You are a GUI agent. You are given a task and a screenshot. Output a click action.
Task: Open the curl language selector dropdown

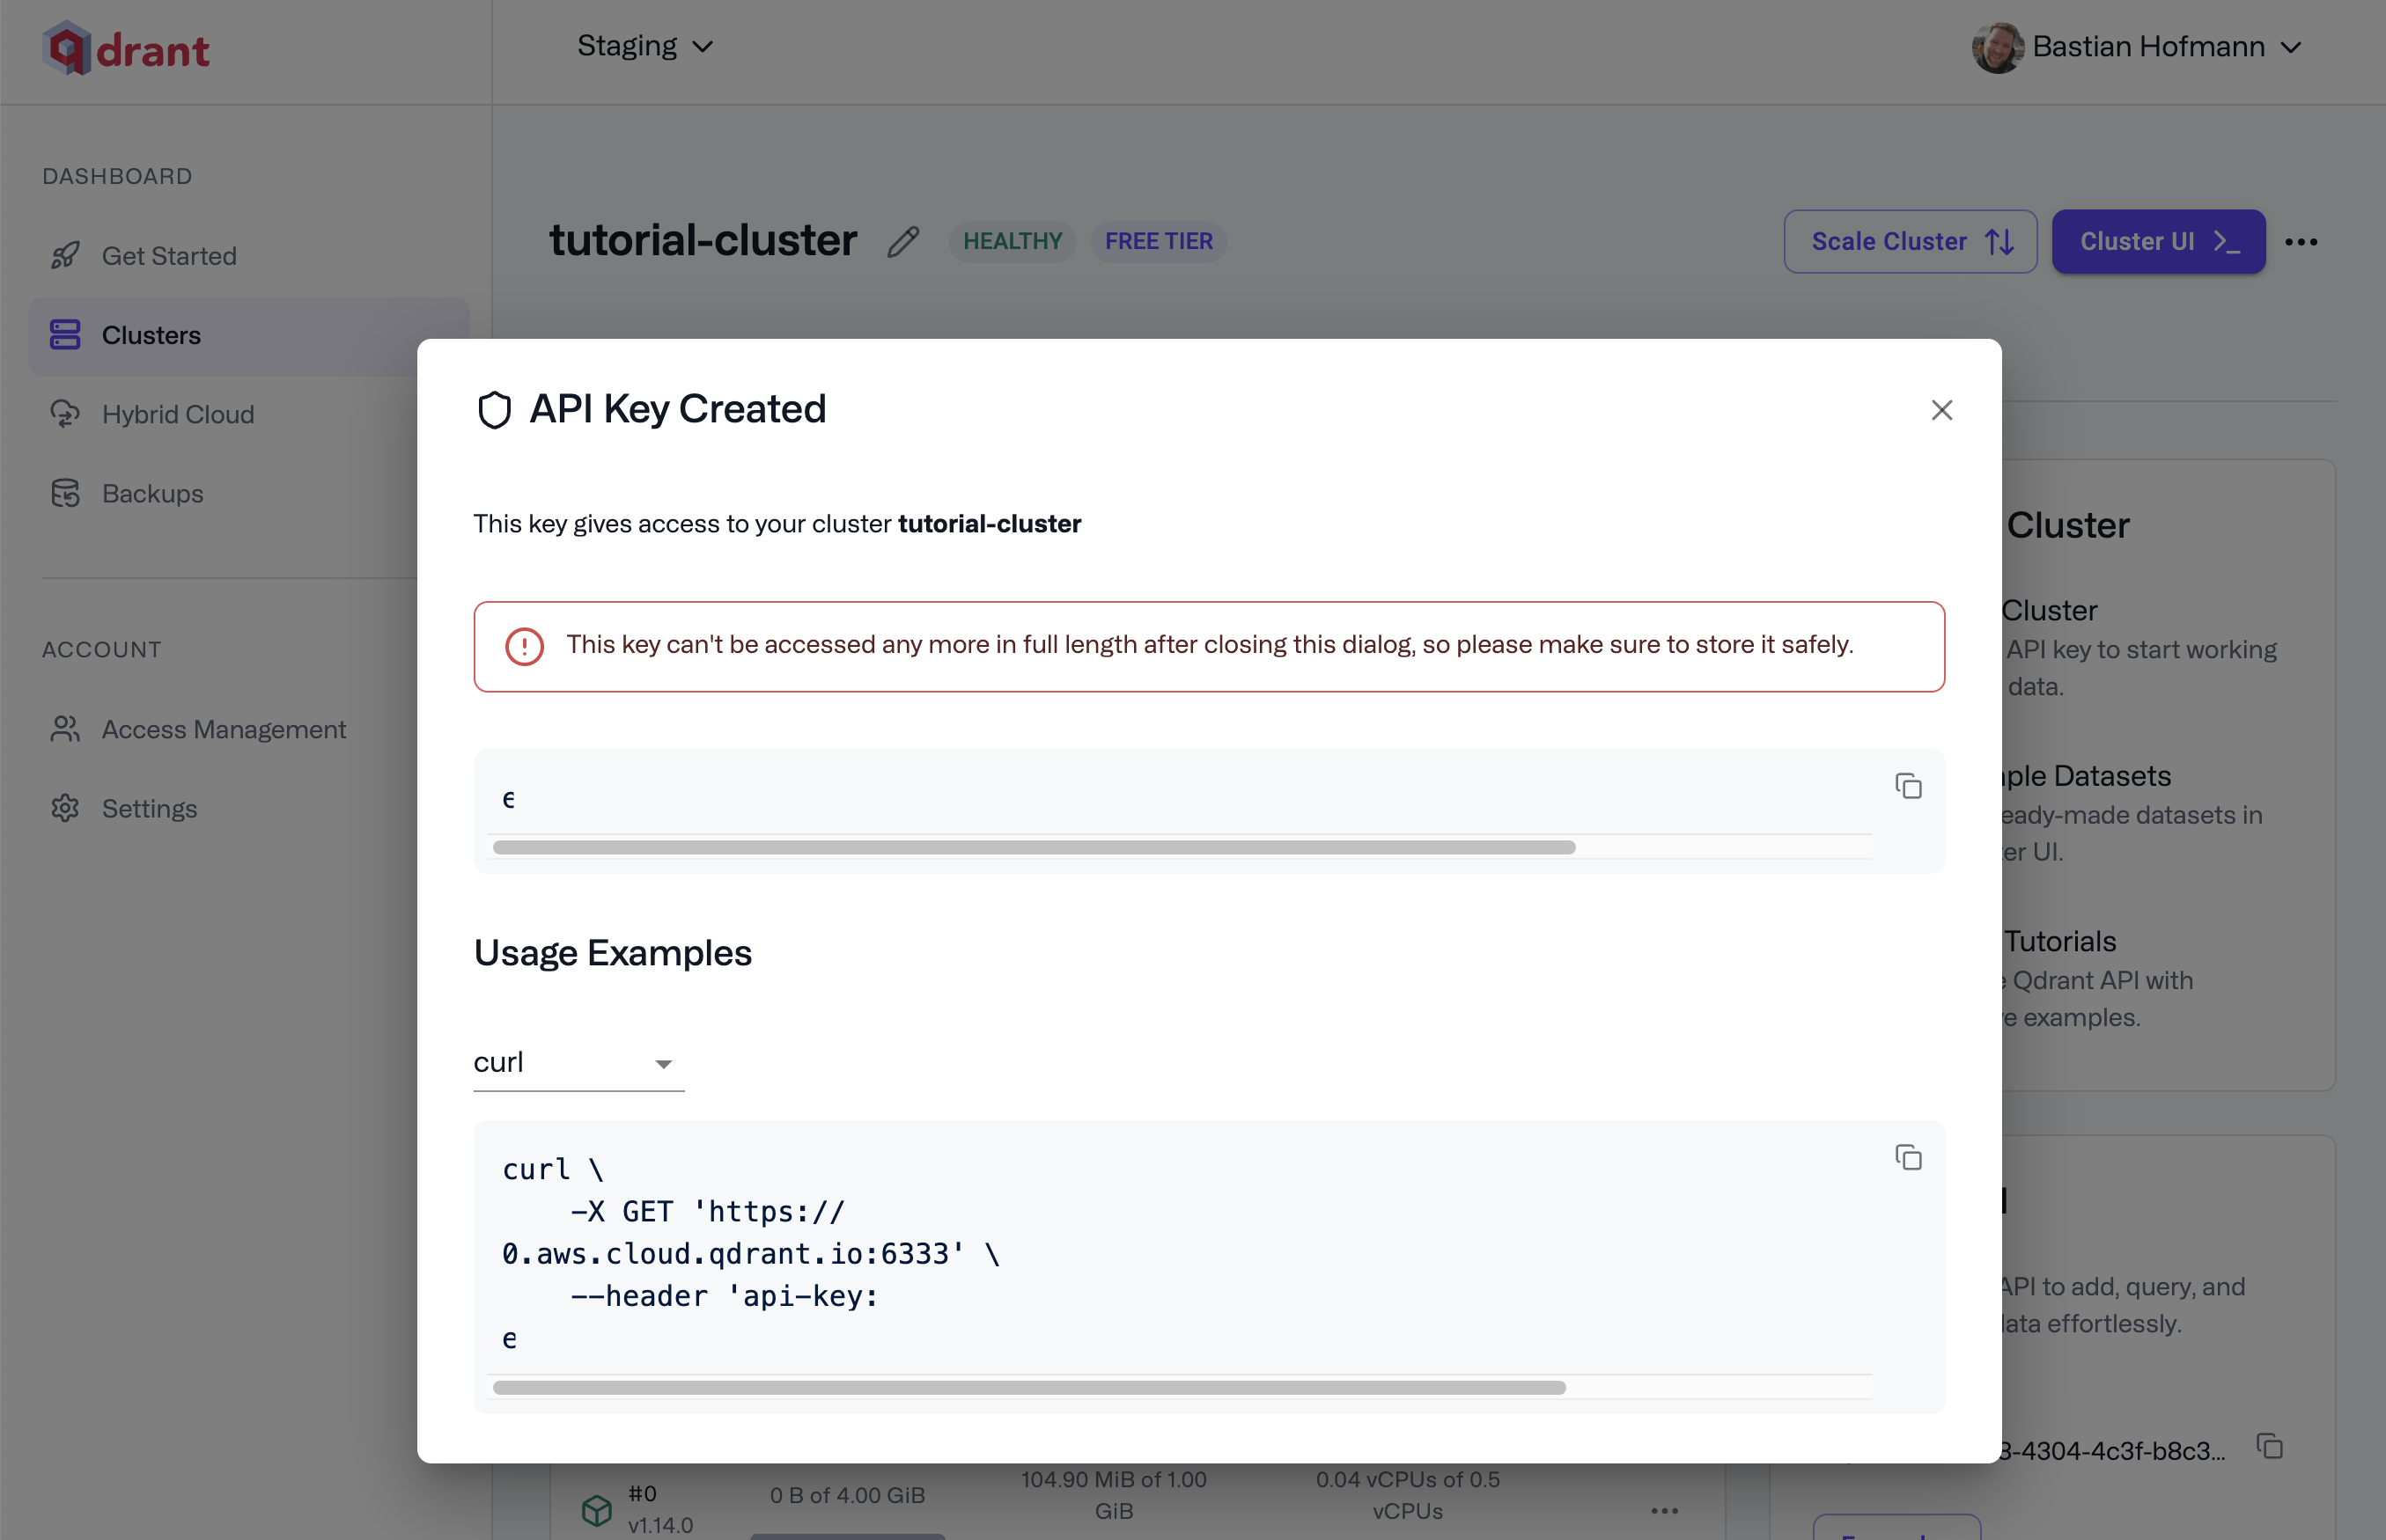click(578, 1063)
